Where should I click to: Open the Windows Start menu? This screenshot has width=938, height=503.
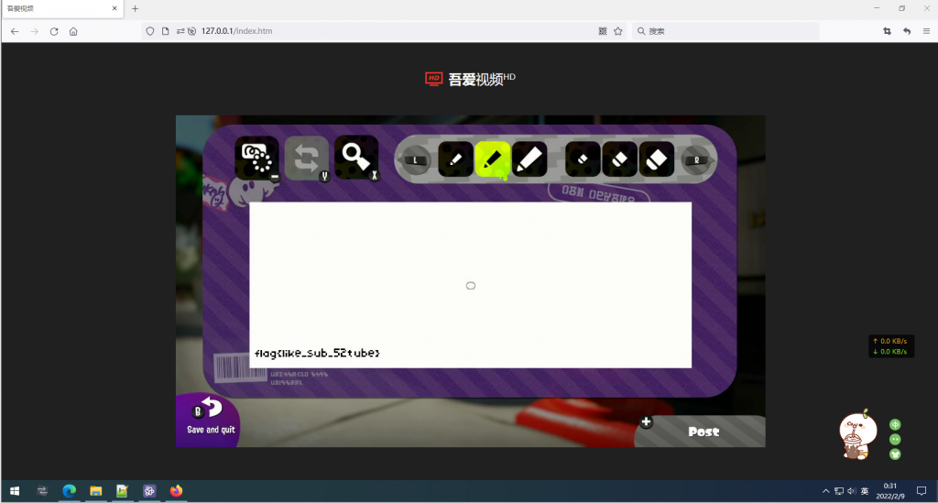pyautogui.click(x=15, y=491)
